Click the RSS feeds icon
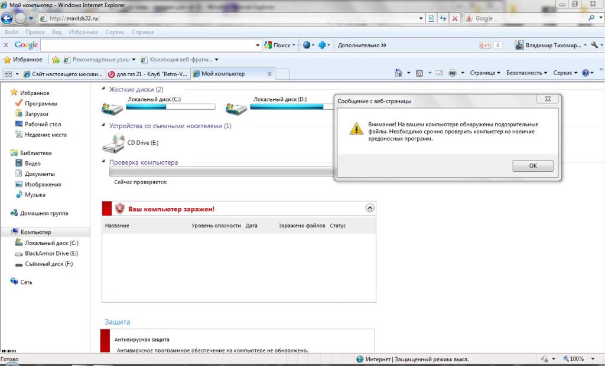The height and width of the screenshot is (366, 605). (x=419, y=73)
